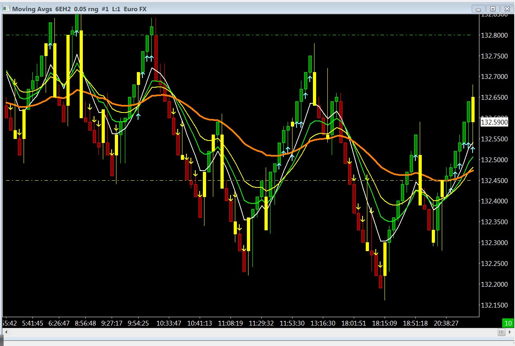
Task: Click the 11:29:32 time axis label
Action: 261,323
